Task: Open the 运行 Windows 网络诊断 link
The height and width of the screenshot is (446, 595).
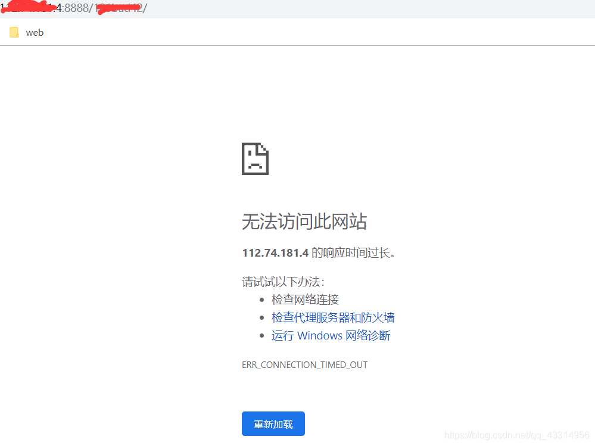Action: pos(331,335)
